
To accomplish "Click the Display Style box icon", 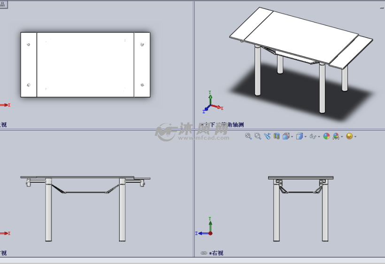I will tap(299, 136).
